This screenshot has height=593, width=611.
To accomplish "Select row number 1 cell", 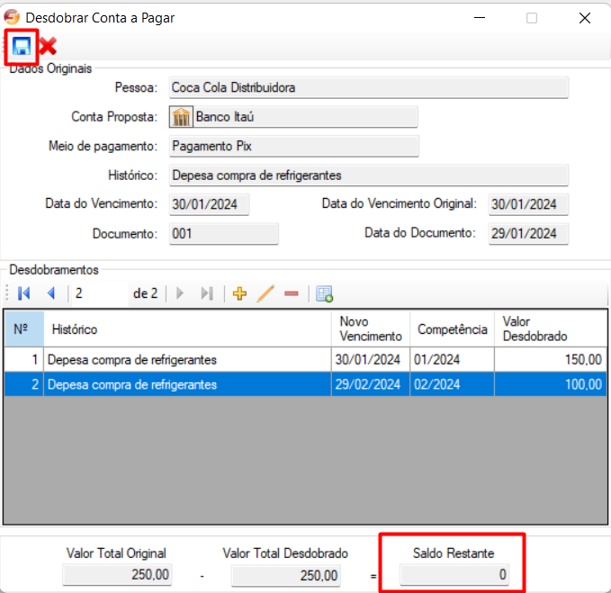I will [x=24, y=359].
